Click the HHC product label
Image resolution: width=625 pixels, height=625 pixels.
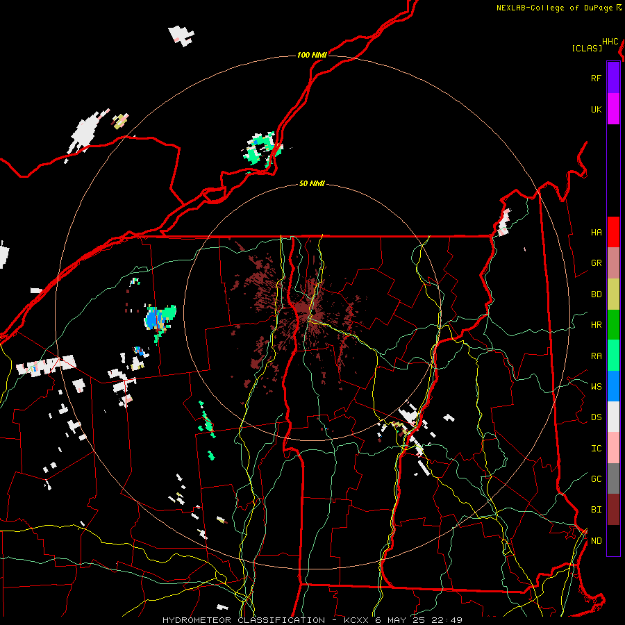pos(610,42)
